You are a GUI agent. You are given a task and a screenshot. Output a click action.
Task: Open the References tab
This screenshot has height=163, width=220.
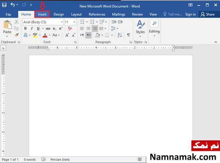pyautogui.click(x=97, y=14)
